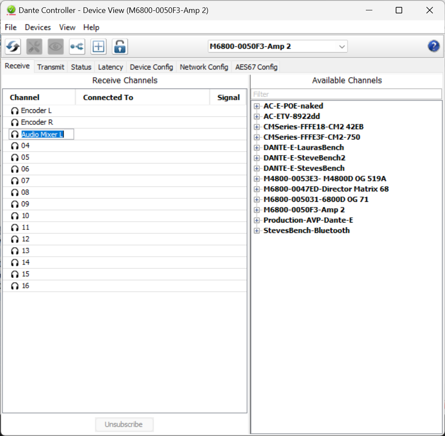Click the Channel column header

(x=39, y=98)
